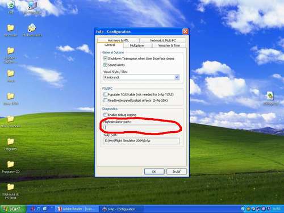Switch to Weather & Time tab
Screen dimensions: 284x213
(169, 45)
